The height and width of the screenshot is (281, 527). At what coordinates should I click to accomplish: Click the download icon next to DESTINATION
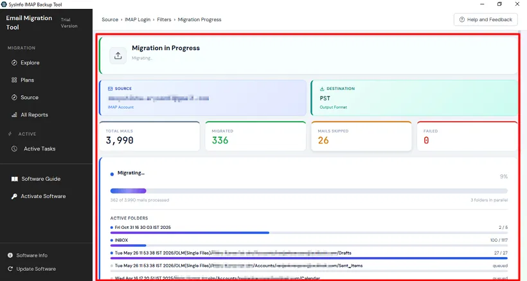[x=322, y=89]
